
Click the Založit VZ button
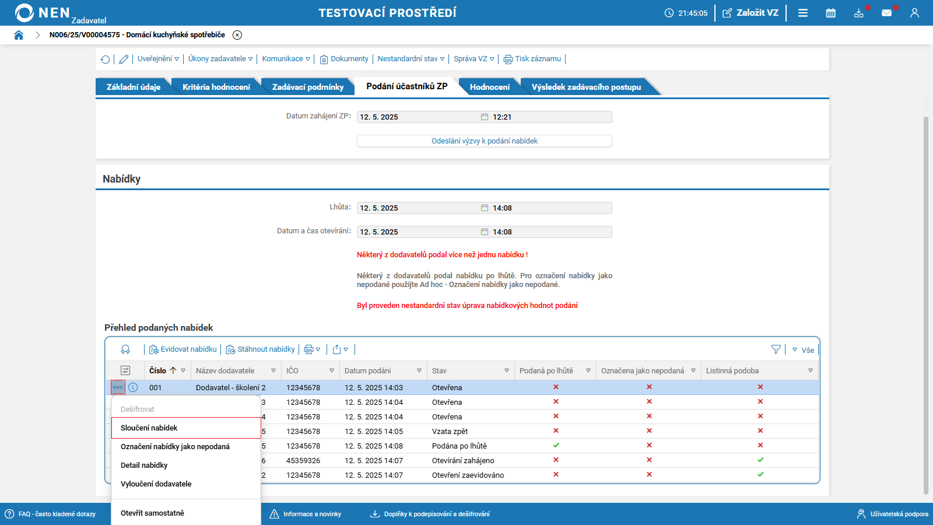750,13
